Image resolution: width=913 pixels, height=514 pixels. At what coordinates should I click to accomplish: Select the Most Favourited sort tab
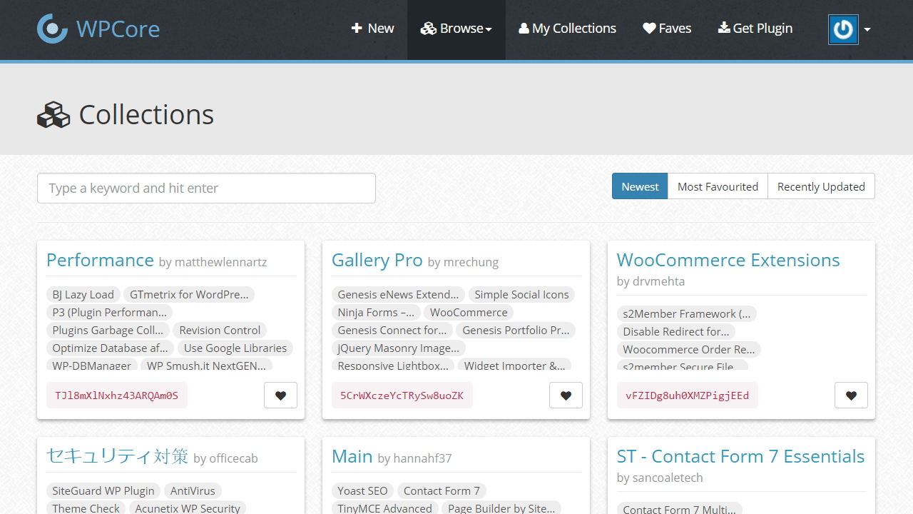(718, 186)
